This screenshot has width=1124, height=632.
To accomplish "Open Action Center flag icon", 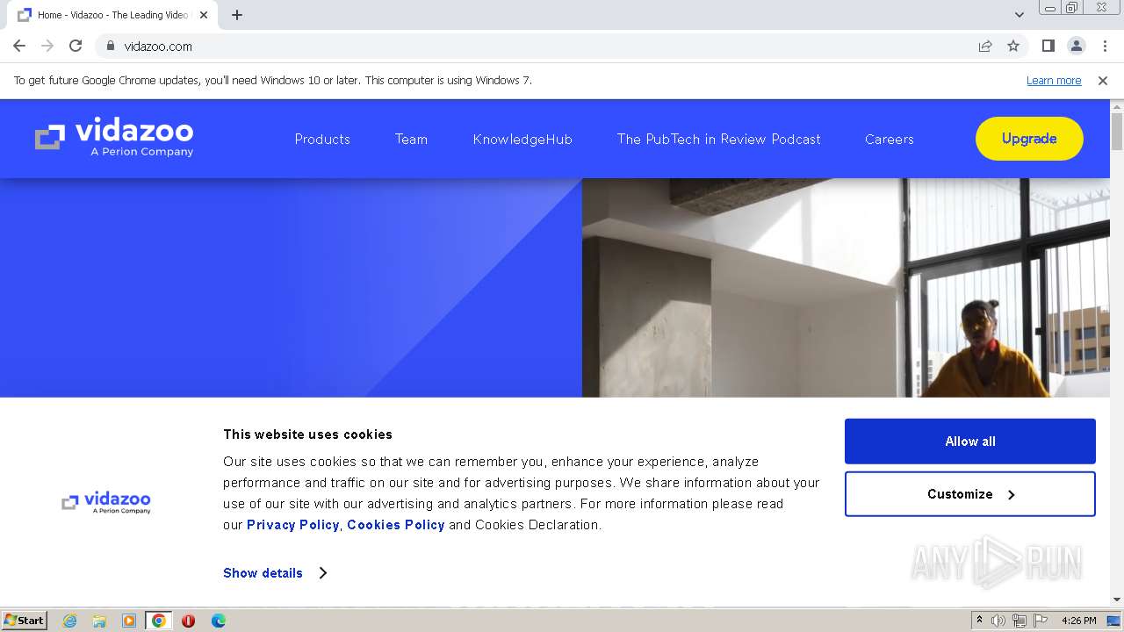I will tap(1041, 621).
